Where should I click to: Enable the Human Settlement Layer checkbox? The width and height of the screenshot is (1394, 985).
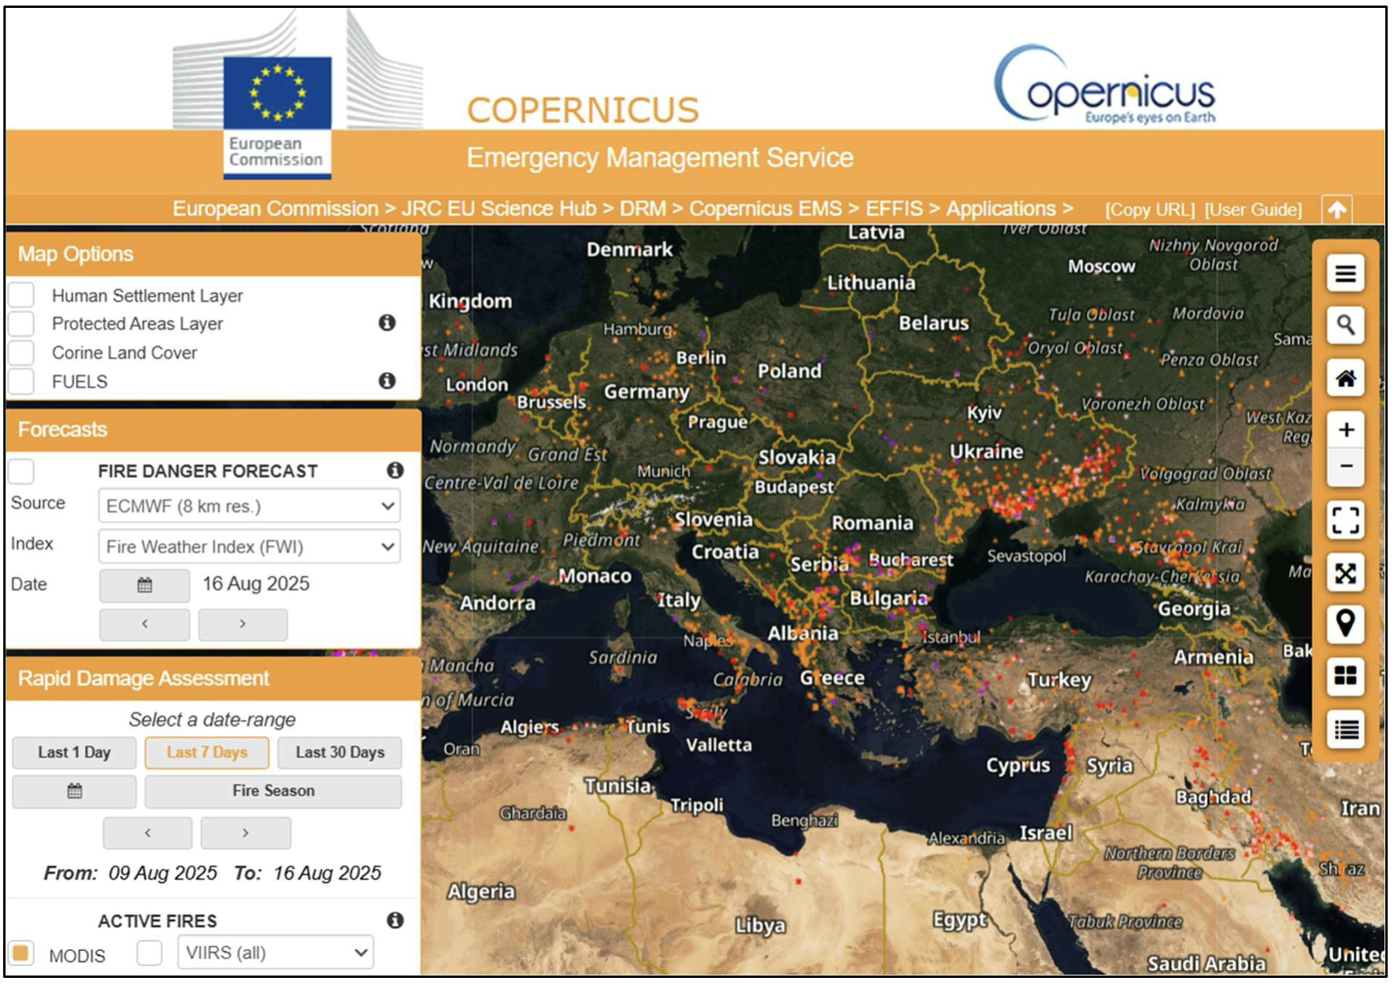point(22,295)
